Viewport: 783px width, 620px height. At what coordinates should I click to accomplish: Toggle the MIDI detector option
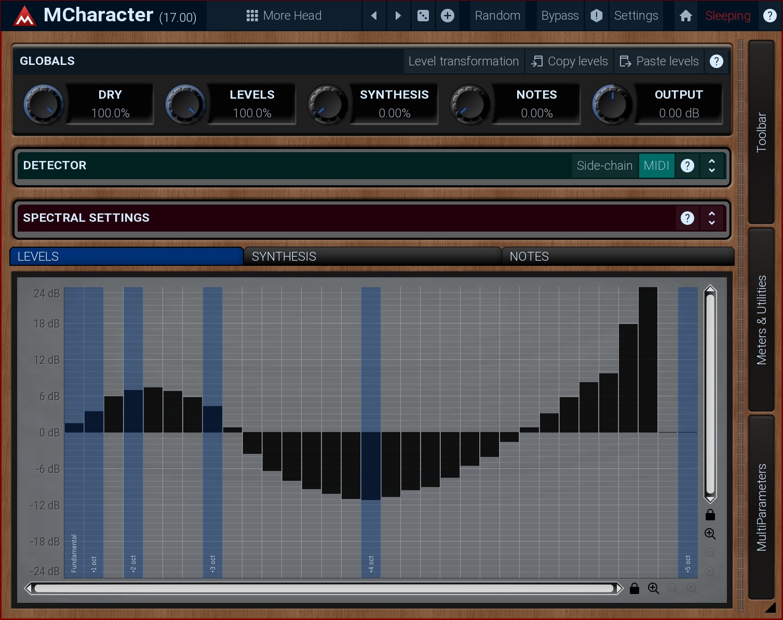point(656,166)
